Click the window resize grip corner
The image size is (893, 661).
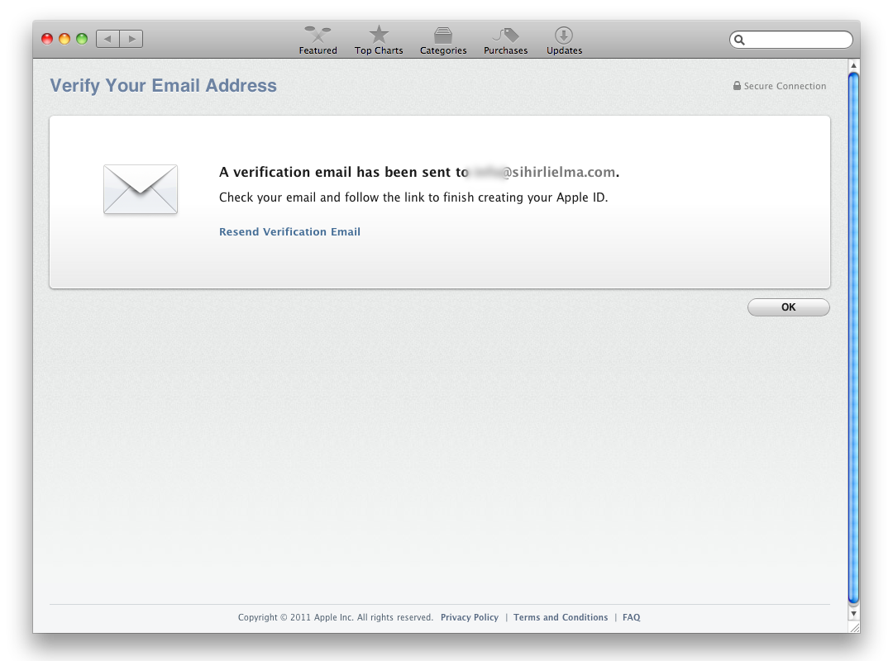click(x=854, y=627)
